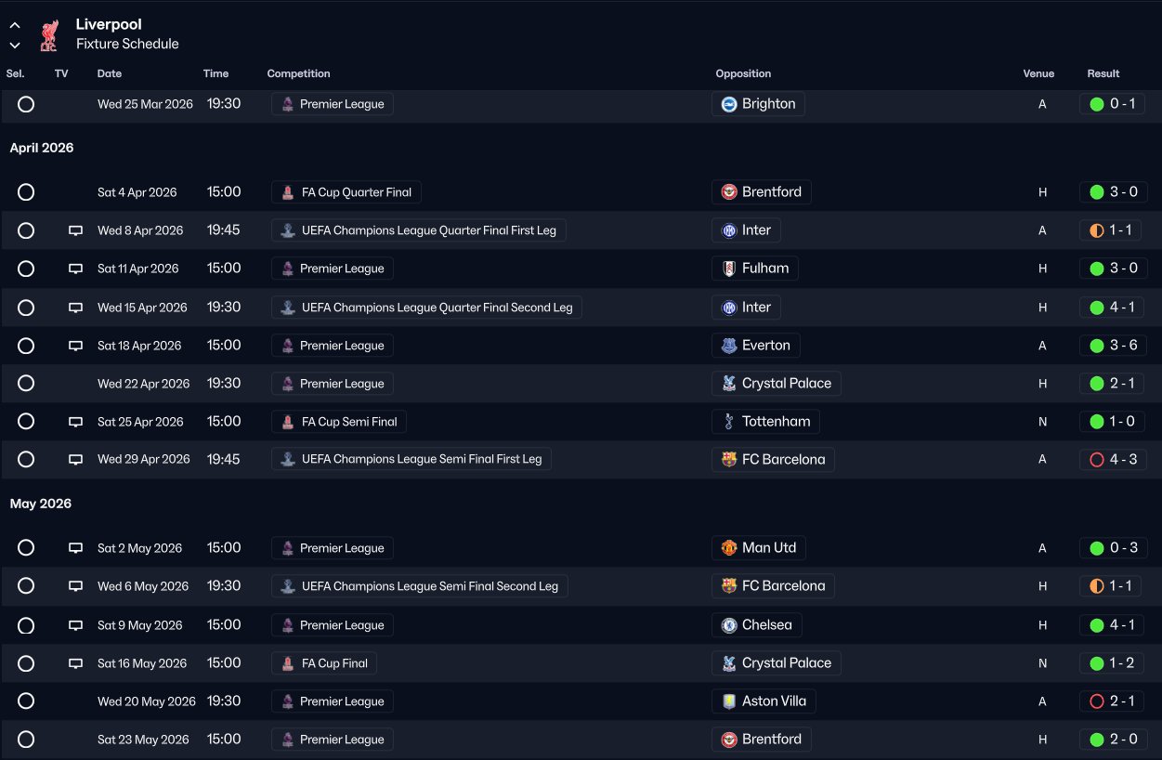Sort fixtures by Date column header

tap(110, 73)
